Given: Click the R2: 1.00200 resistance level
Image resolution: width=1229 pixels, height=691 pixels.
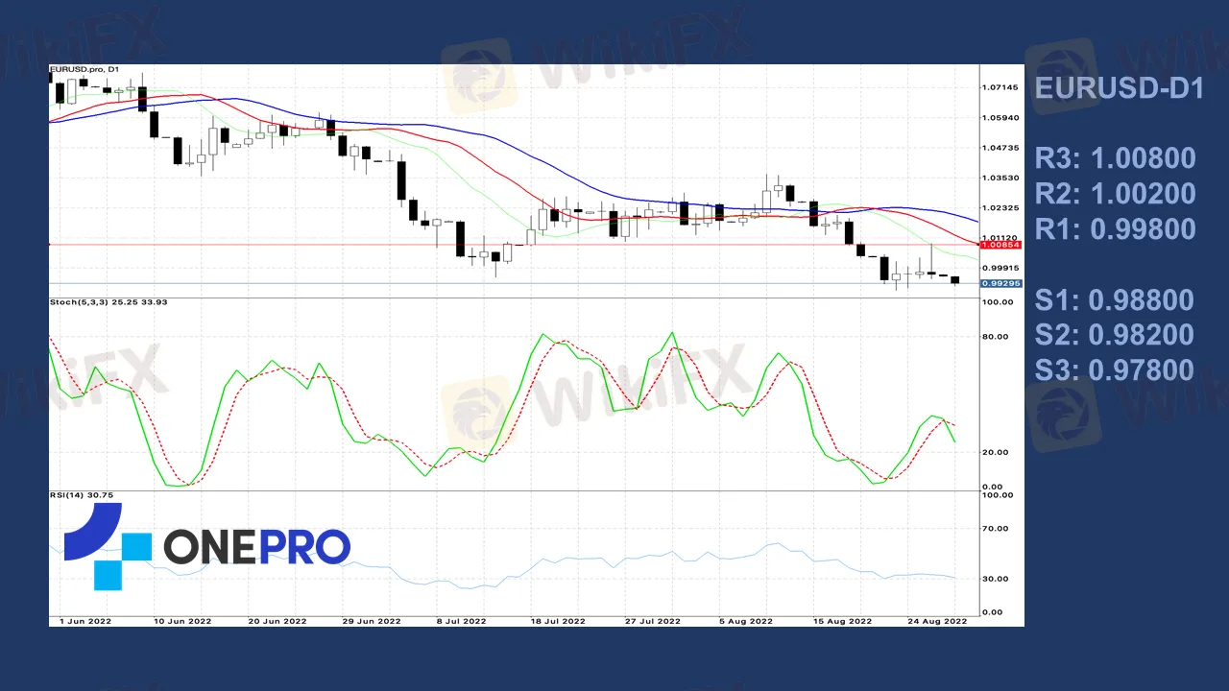Looking at the screenshot, I should pyautogui.click(x=1115, y=194).
